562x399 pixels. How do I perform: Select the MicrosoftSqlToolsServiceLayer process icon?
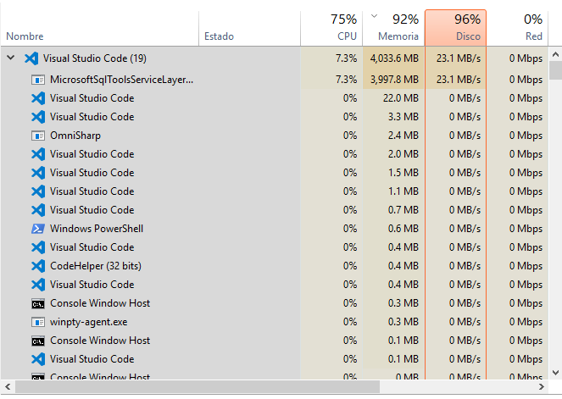point(38,80)
